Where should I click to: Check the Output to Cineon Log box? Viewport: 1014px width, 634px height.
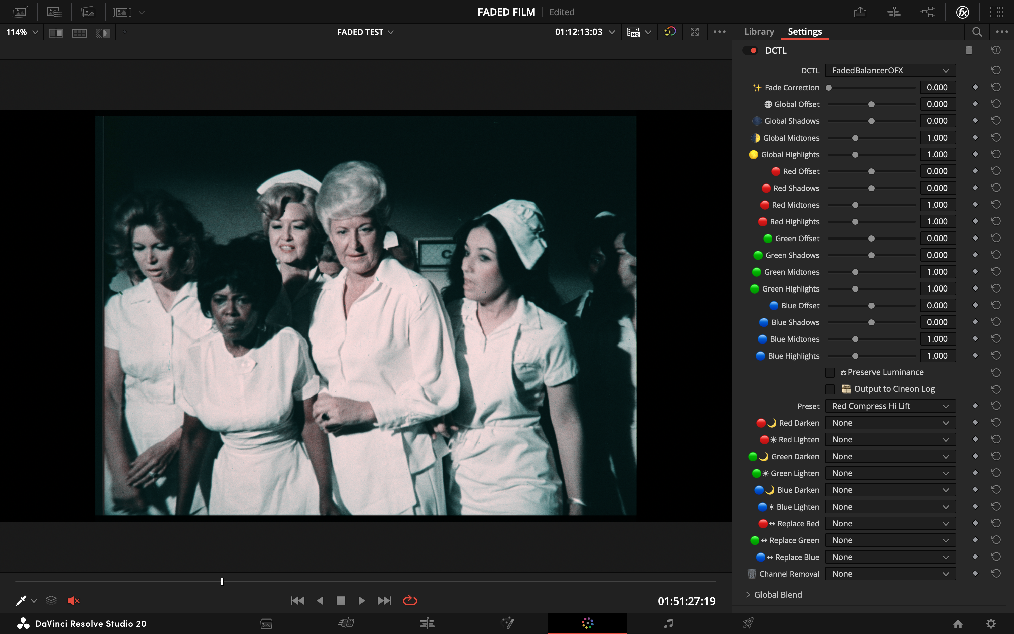pyautogui.click(x=830, y=389)
